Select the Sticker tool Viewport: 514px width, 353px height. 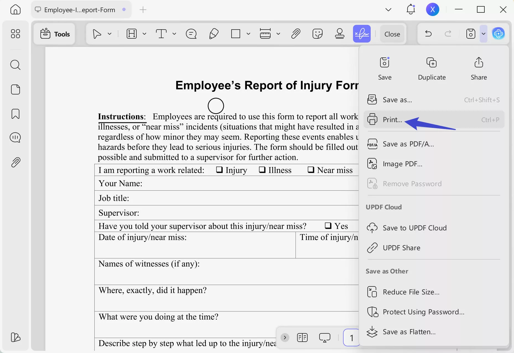317,34
